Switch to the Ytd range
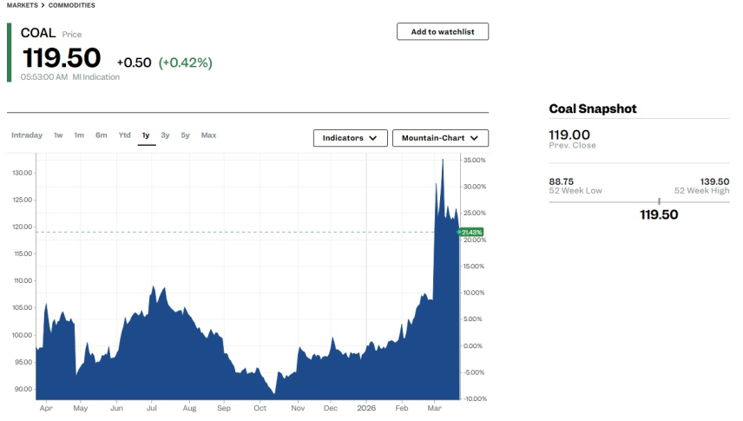The width and height of the screenshot is (743, 421). [124, 135]
